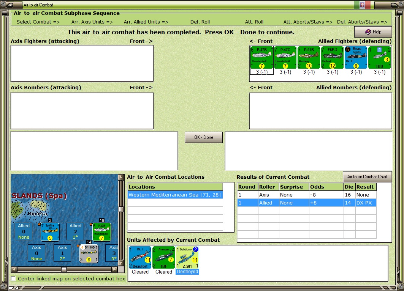Click the Surprise column header
Image resolution: width=404 pixels, height=291 pixels.
click(x=294, y=187)
